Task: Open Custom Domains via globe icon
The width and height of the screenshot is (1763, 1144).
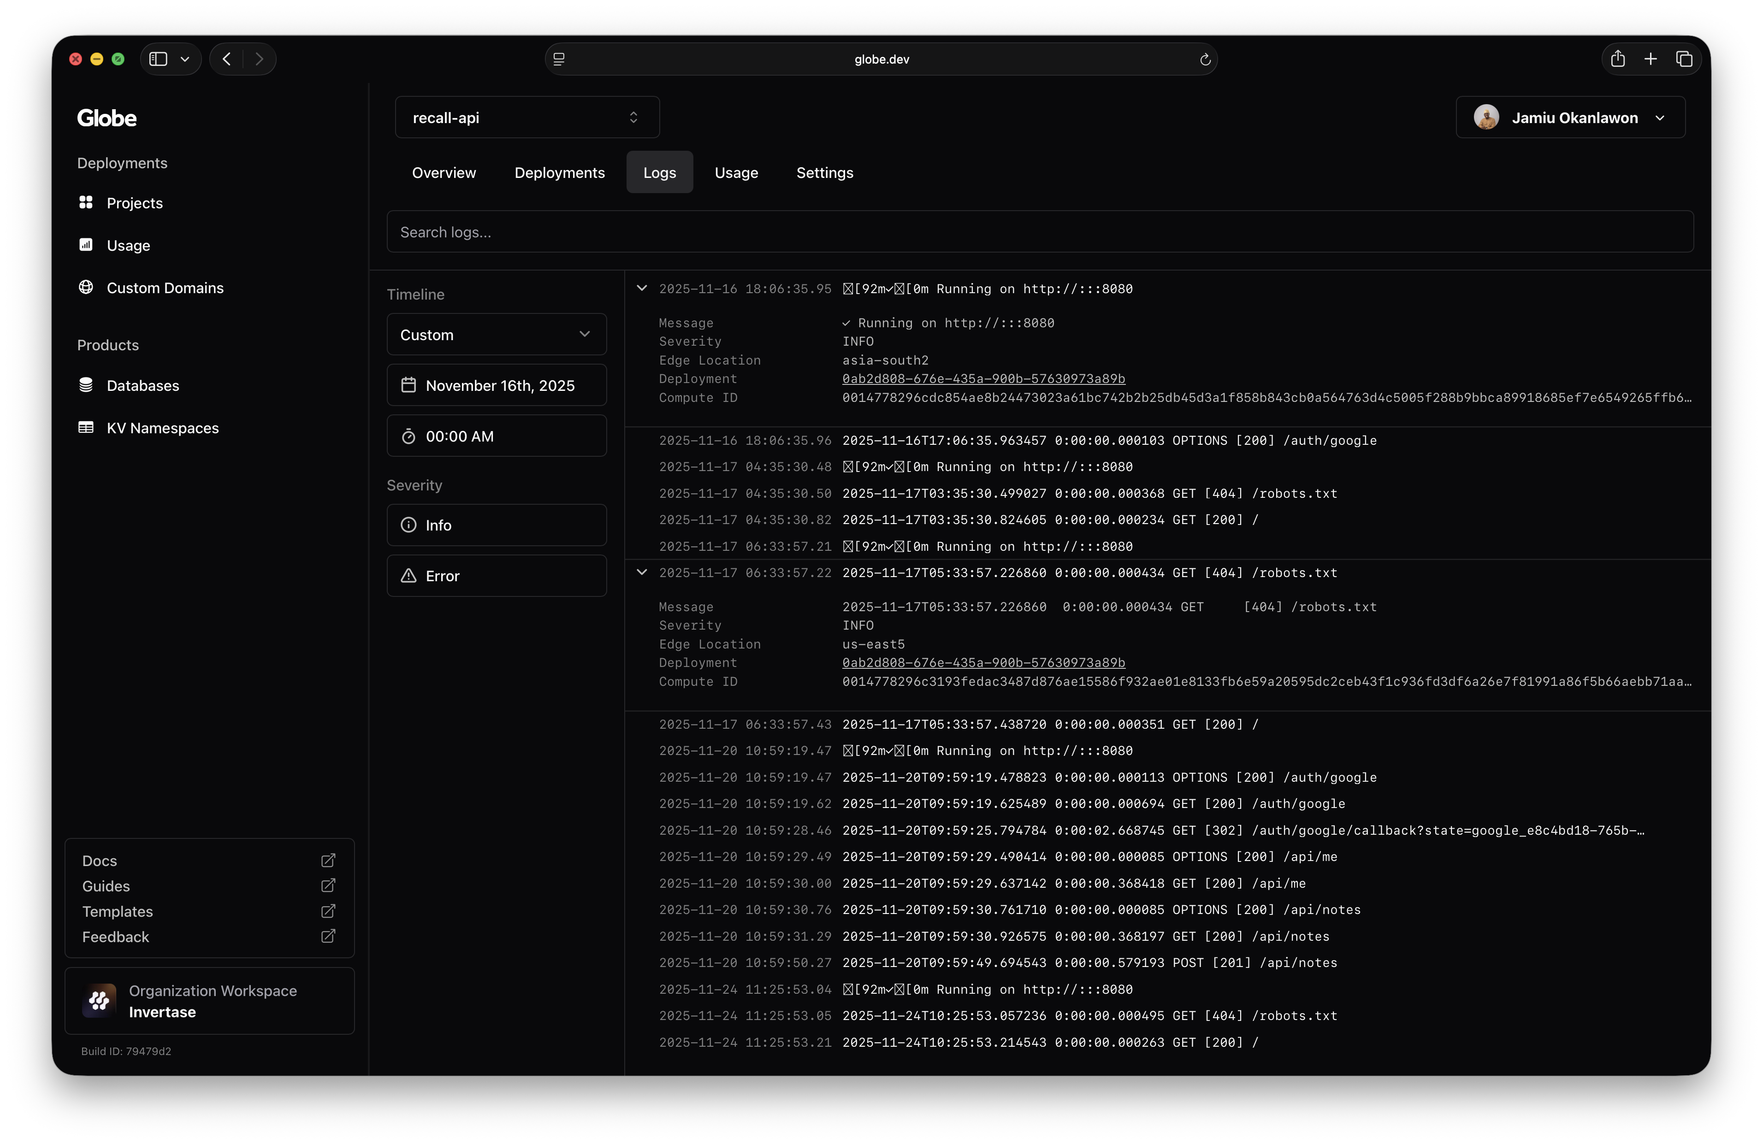Action: click(x=86, y=287)
